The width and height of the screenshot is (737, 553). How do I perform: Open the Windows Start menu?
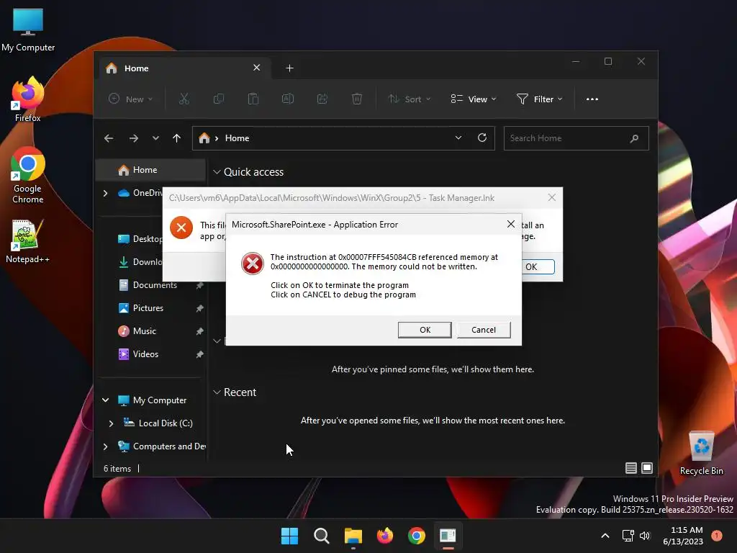pos(289,536)
